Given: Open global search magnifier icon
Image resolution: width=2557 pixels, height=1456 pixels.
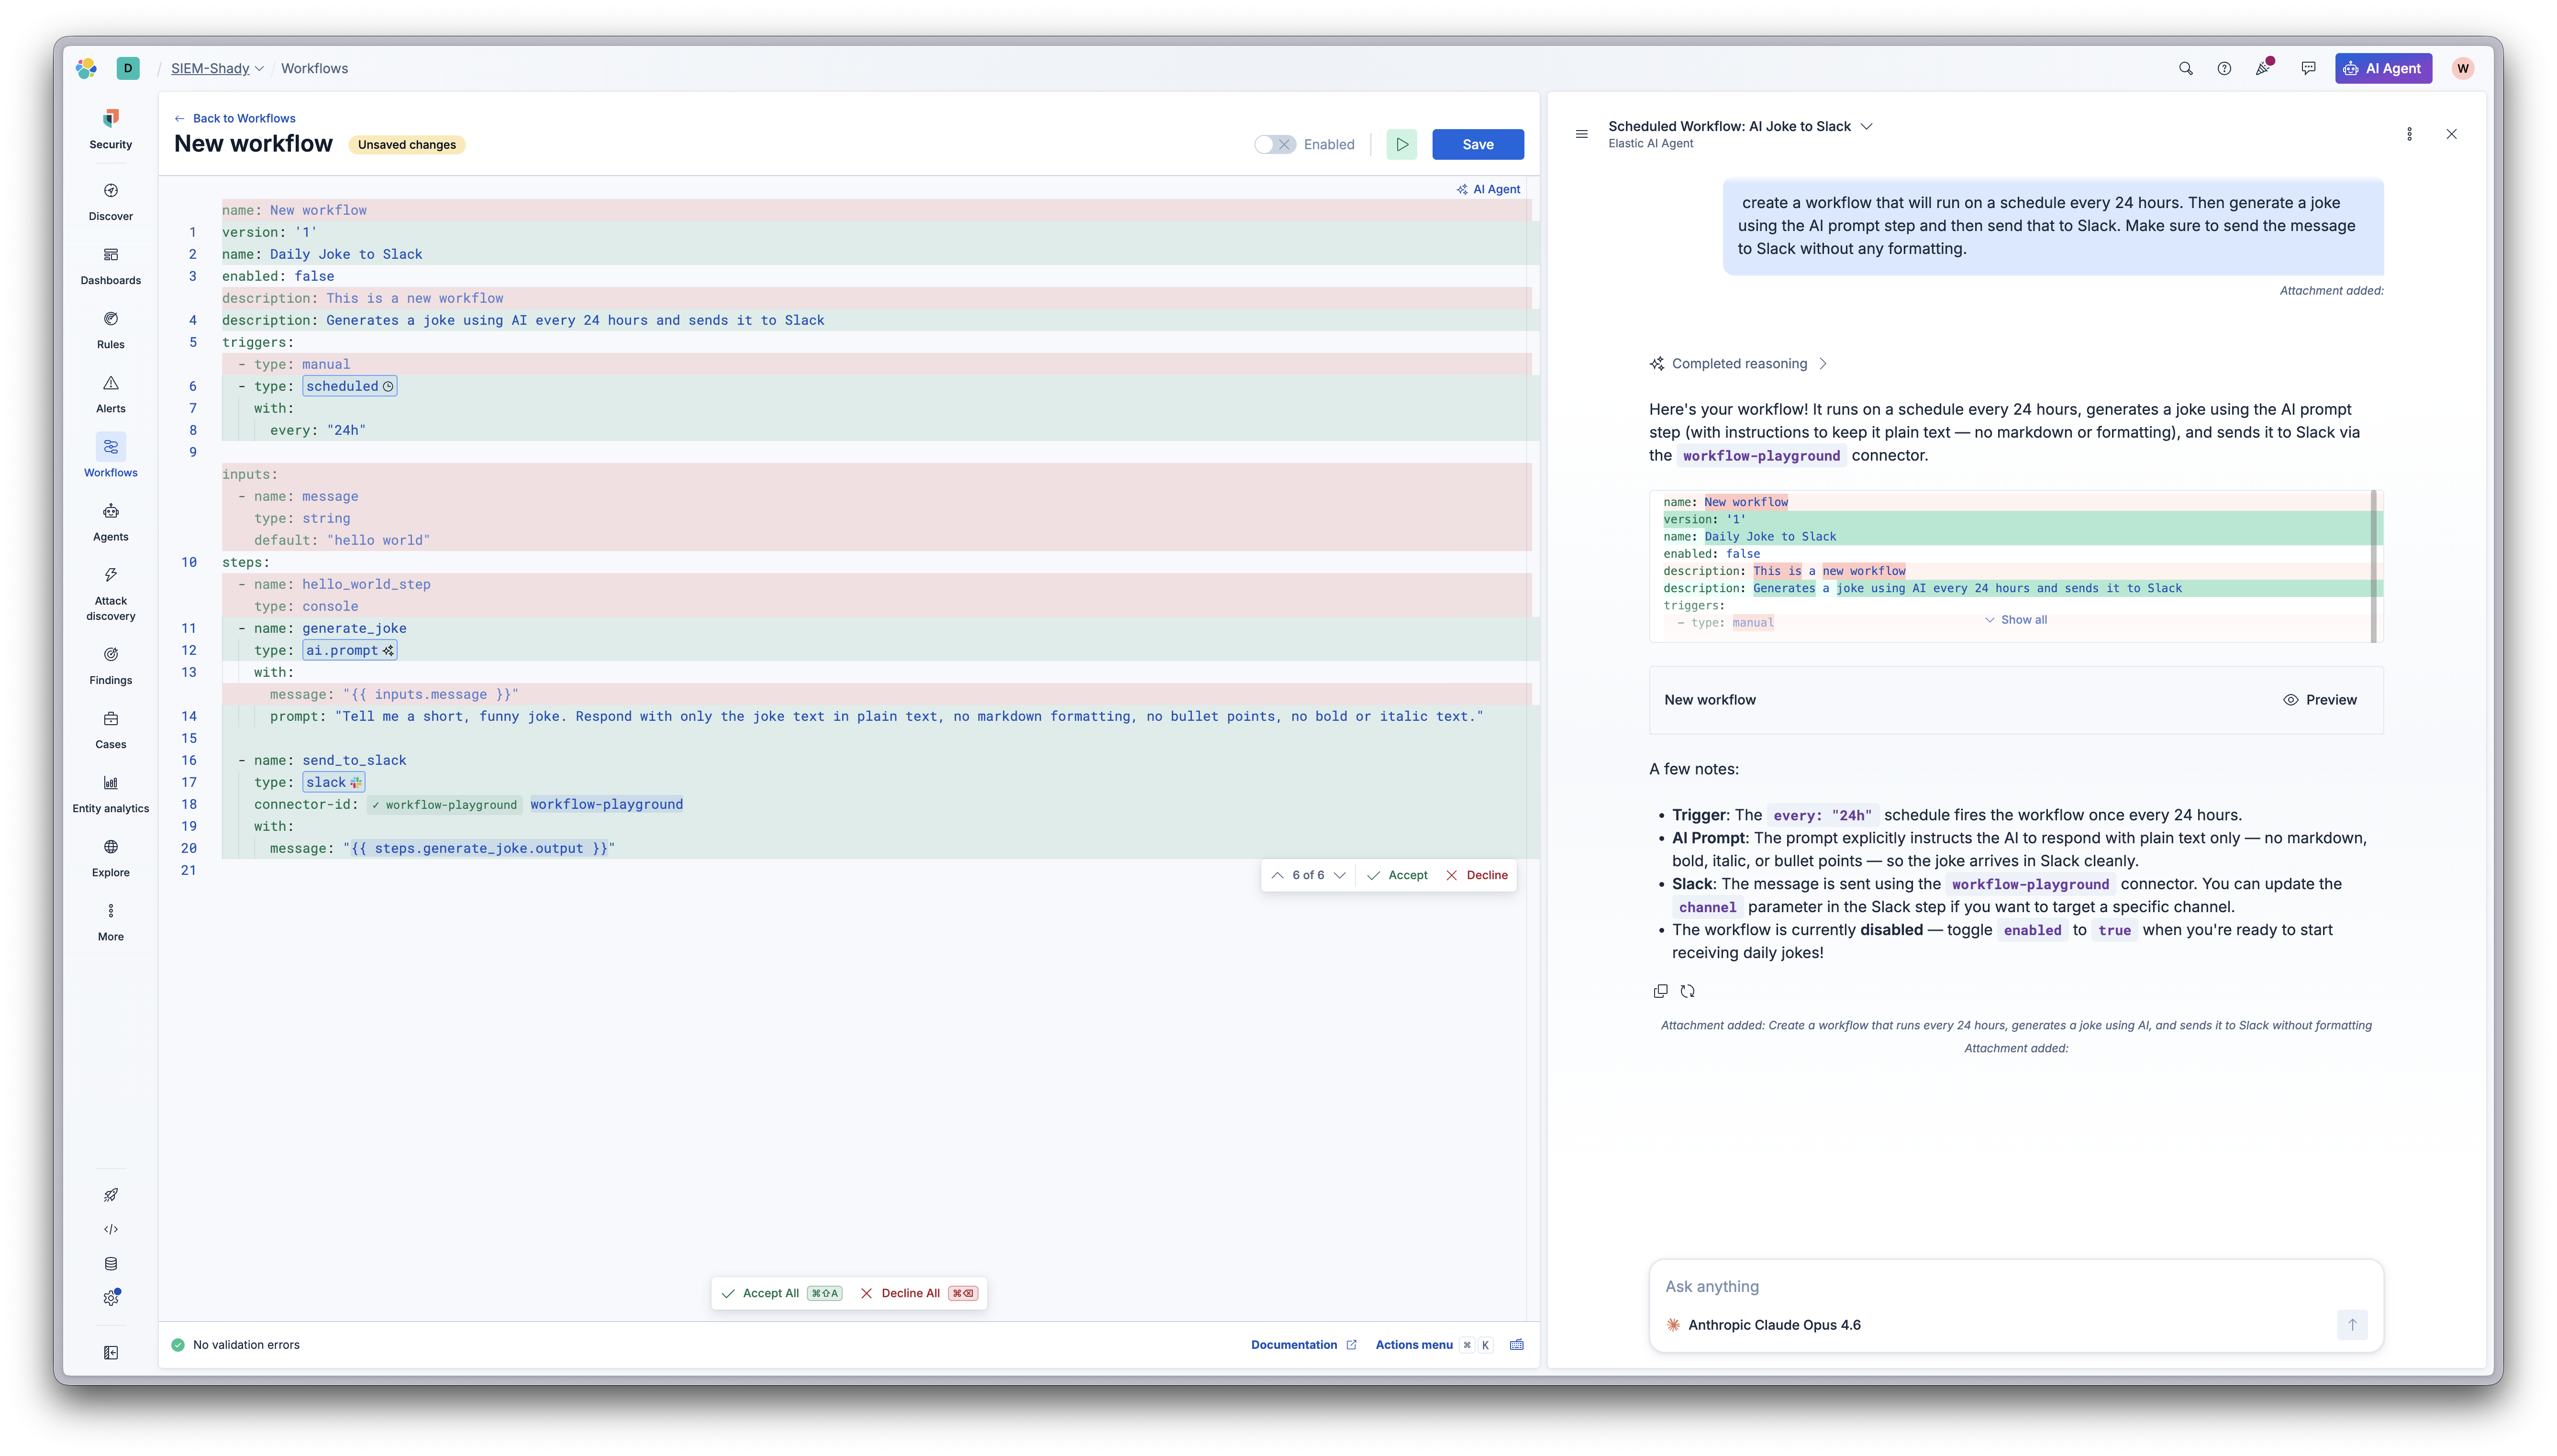Looking at the screenshot, I should 2185,68.
